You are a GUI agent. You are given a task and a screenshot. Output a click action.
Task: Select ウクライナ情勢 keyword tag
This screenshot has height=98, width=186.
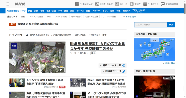click(109, 17)
